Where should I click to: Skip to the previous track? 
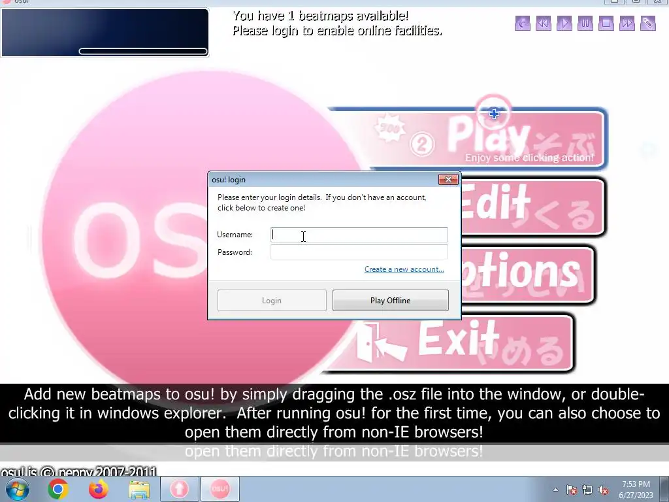[x=544, y=23]
